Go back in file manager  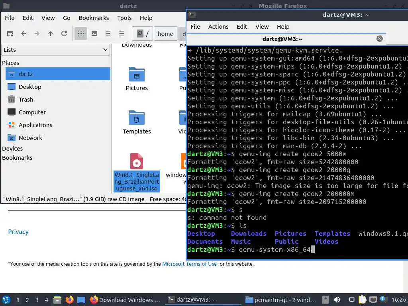click(x=24, y=33)
